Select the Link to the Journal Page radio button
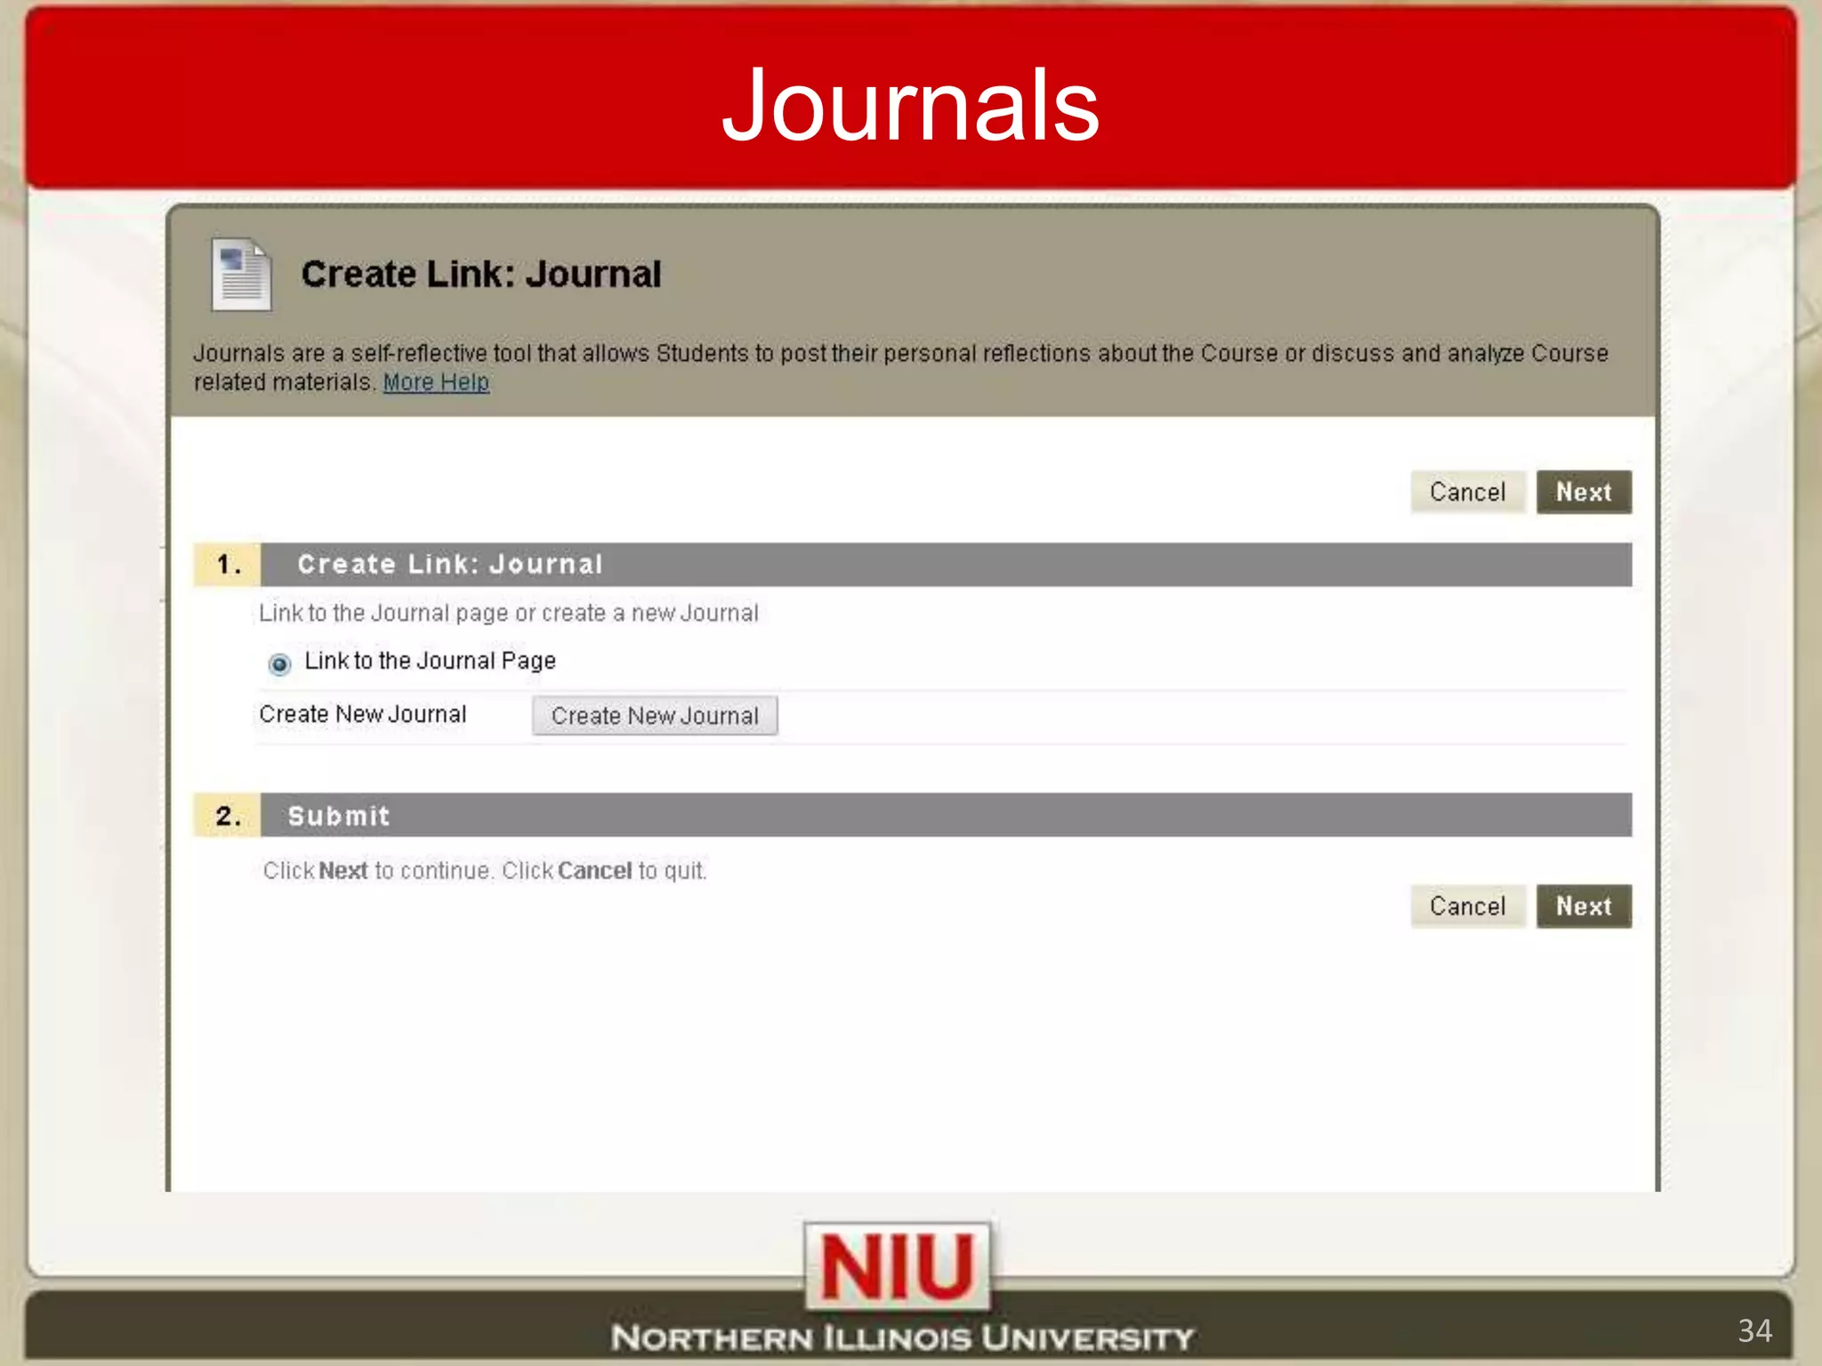Image resolution: width=1822 pixels, height=1366 pixels. [x=279, y=664]
